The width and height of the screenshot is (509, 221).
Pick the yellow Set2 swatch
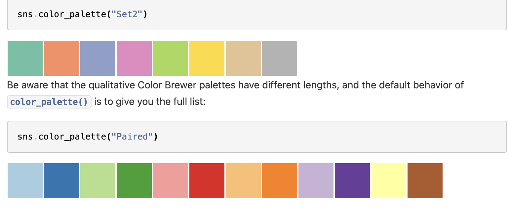207,58
